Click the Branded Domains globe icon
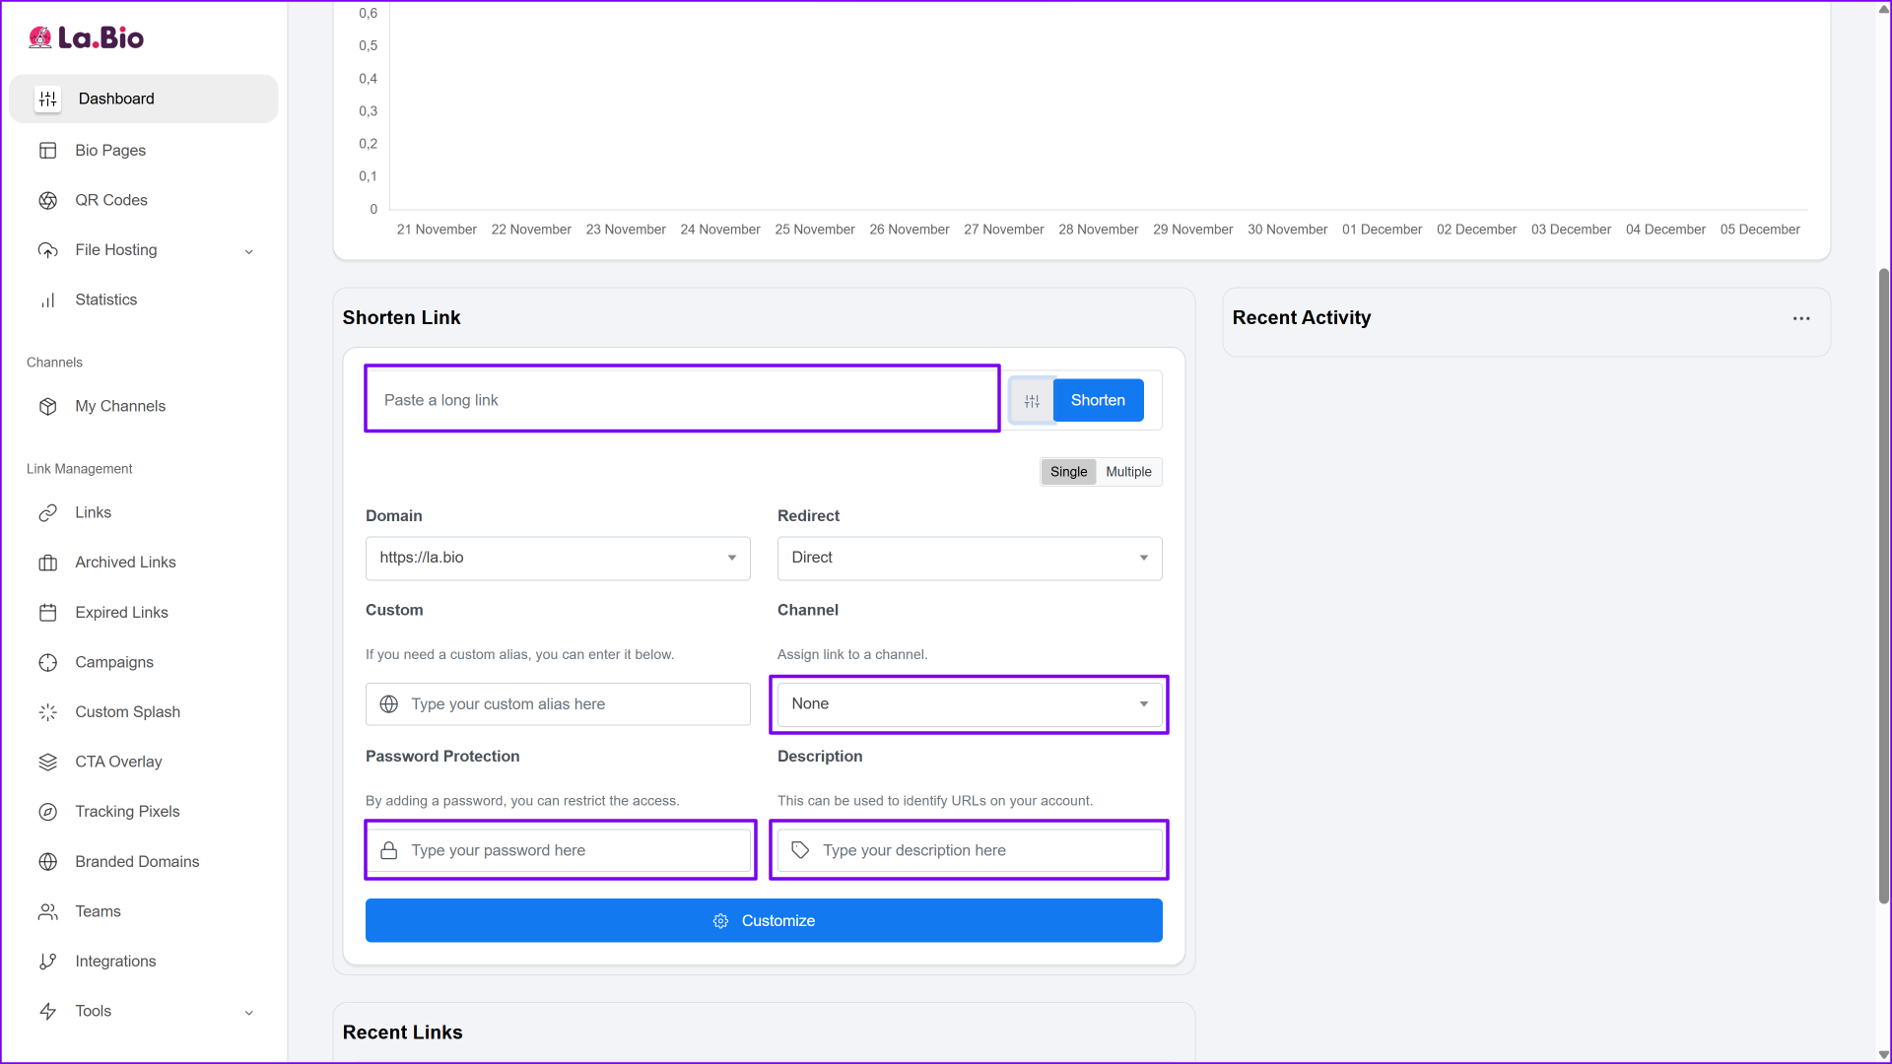This screenshot has width=1892, height=1064. click(47, 862)
